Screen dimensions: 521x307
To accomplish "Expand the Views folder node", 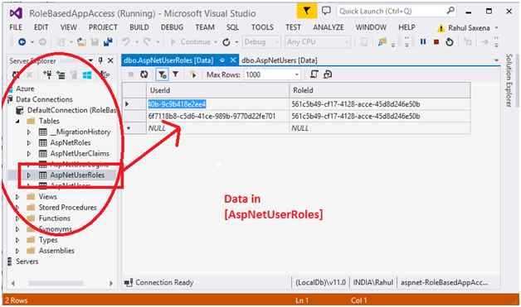I will coord(17,197).
